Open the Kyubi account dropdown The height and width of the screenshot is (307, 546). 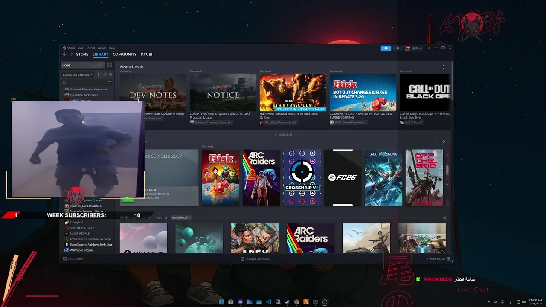coord(413,48)
